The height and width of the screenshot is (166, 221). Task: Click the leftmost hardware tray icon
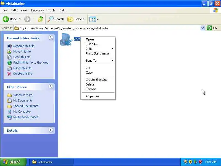pos(185,162)
